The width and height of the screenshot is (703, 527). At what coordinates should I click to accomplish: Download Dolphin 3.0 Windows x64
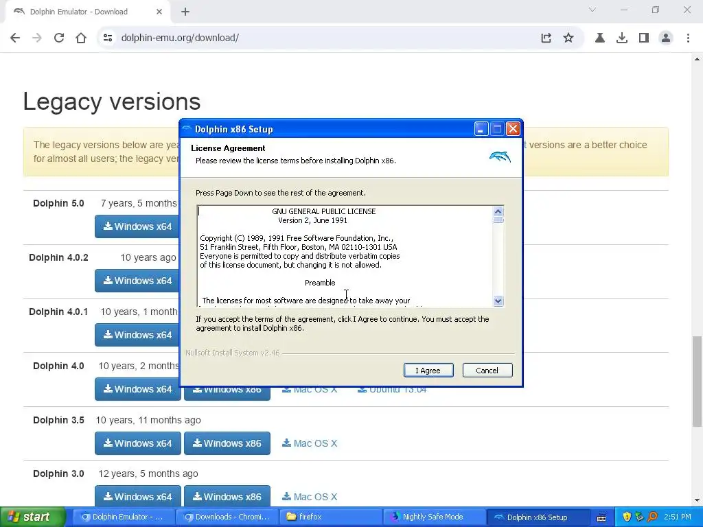pyautogui.click(x=137, y=497)
